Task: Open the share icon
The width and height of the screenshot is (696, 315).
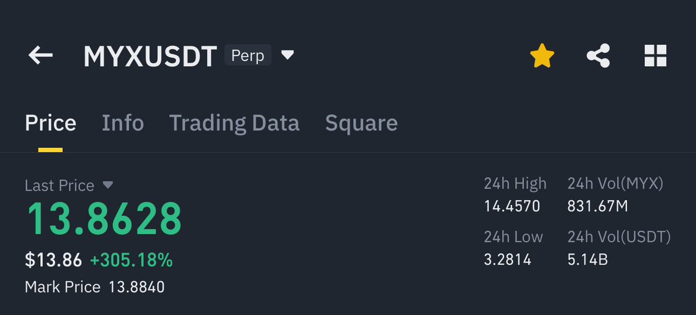Action: pyautogui.click(x=598, y=56)
